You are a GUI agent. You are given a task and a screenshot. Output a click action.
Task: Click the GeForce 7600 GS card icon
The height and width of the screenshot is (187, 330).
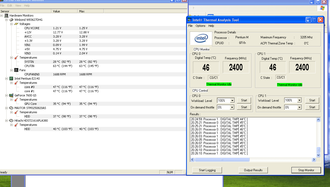click(11, 95)
